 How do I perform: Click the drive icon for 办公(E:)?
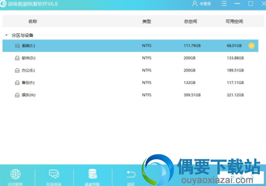tap(17, 70)
